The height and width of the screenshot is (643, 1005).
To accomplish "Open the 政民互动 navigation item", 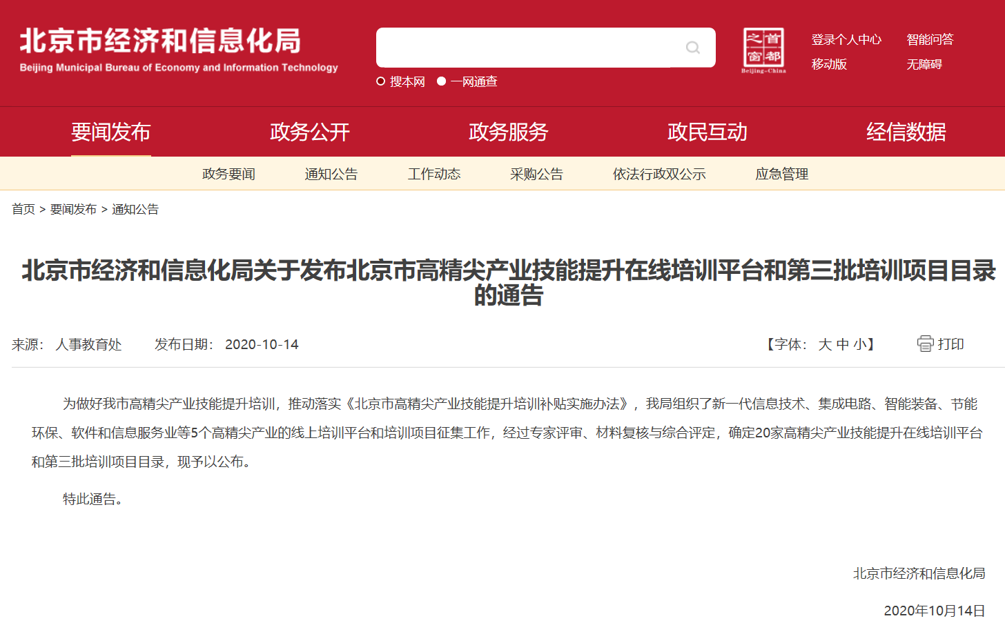I will coord(707,132).
